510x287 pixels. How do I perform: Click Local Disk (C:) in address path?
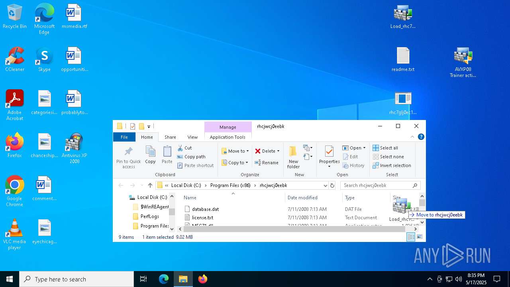186,185
